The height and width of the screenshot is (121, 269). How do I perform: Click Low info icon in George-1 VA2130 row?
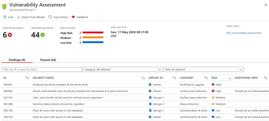(213, 111)
